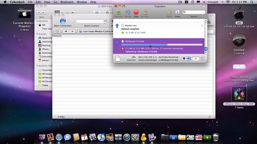Screen dimensions: 257x144
Task: Click Finder window Forward arrow
Action: point(44,12)
